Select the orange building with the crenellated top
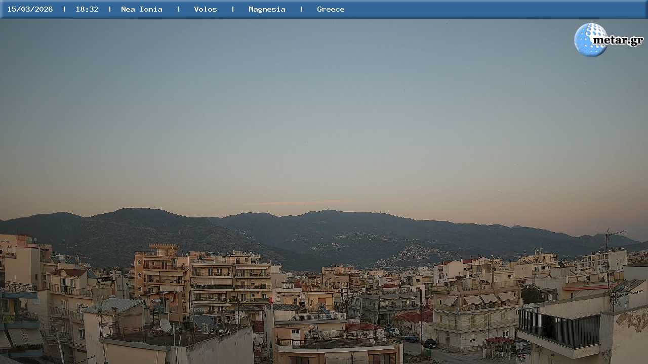Image resolution: width=648 pixels, height=364 pixels. tap(161, 273)
